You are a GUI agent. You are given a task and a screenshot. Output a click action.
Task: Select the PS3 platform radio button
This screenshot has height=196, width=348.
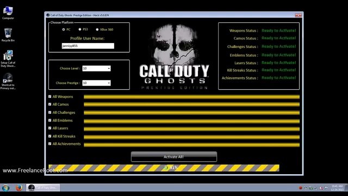(x=80, y=29)
